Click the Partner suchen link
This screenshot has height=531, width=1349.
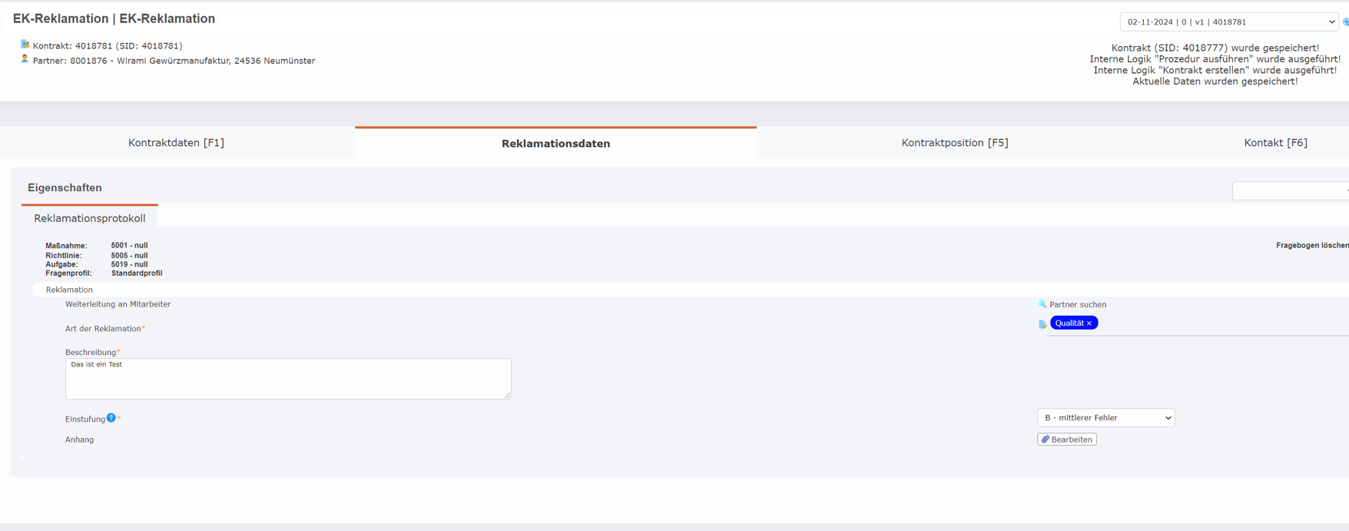[1078, 304]
